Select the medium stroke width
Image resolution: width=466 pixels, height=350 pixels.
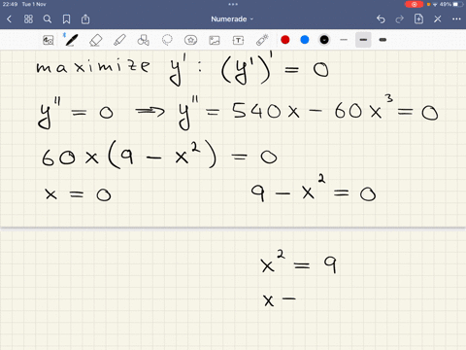[x=363, y=40]
